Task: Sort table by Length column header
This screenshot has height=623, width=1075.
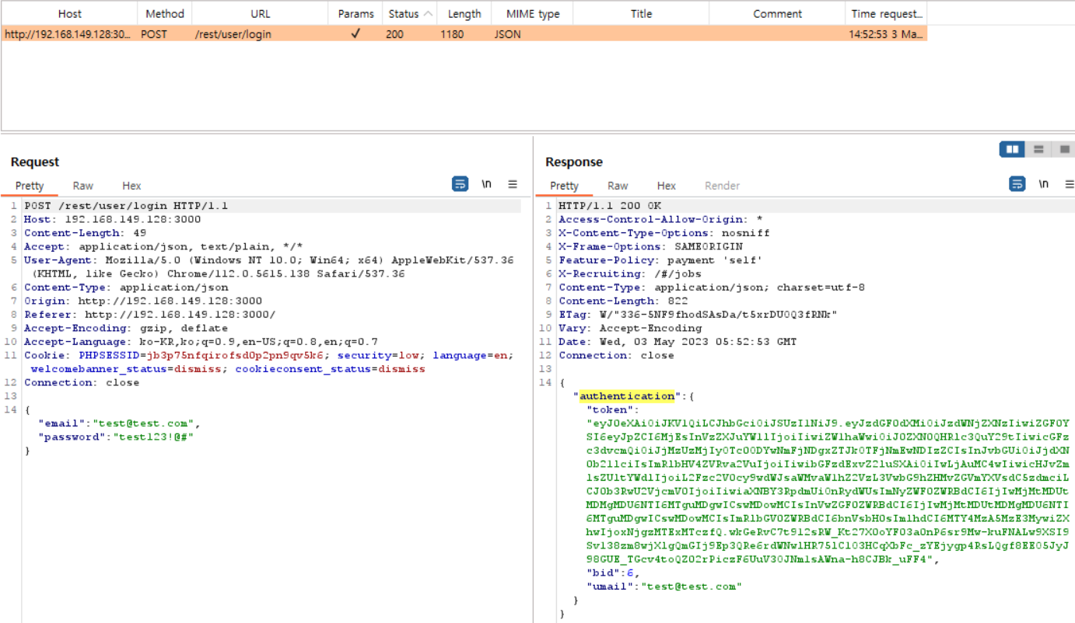Action: coord(464,13)
